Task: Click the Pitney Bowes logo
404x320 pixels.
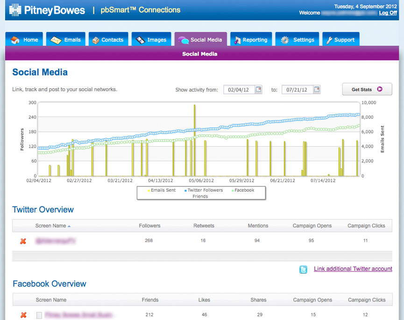Action: [x=47, y=10]
